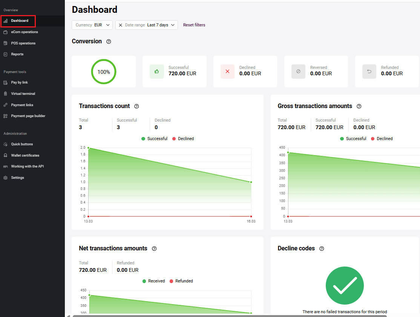Click the Conversion help question-mark icon
Screen dimensions: 420x317
[x=109, y=41]
